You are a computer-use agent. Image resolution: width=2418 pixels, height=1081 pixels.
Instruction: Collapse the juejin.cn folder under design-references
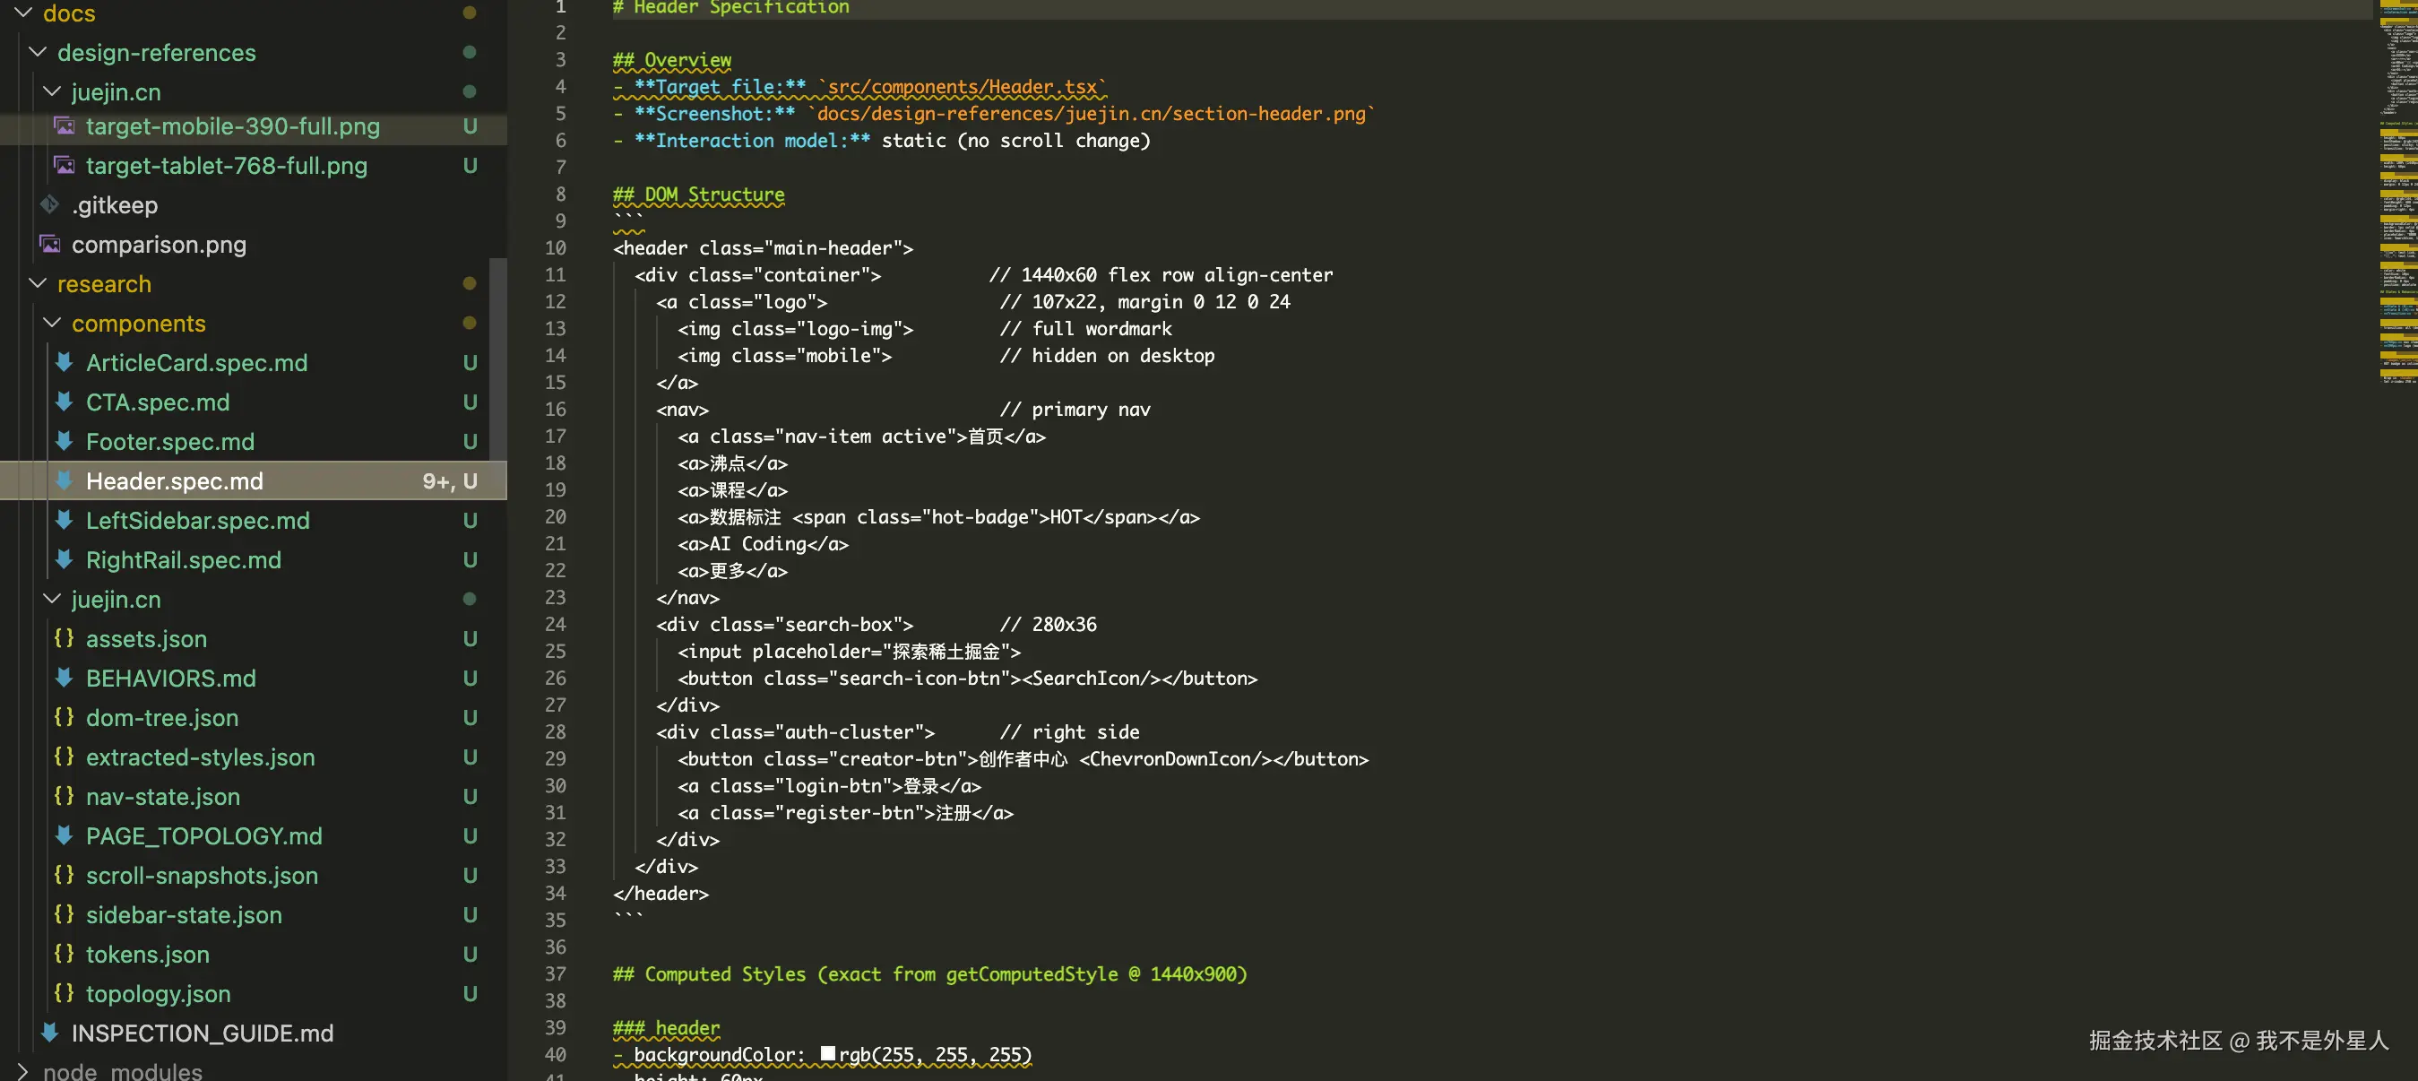point(53,92)
